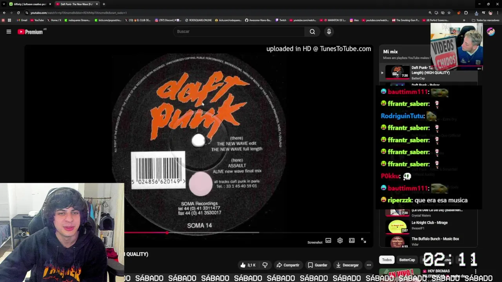Open Todos los marcadores folder
Image resolution: width=502 pixels, height=282 pixels.
pyautogui.click(x=486, y=20)
